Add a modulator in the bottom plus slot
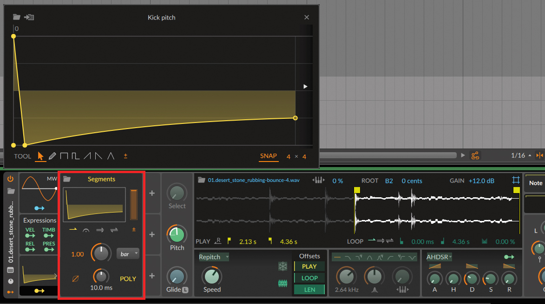Viewport: 545px width, 304px height. point(152,276)
